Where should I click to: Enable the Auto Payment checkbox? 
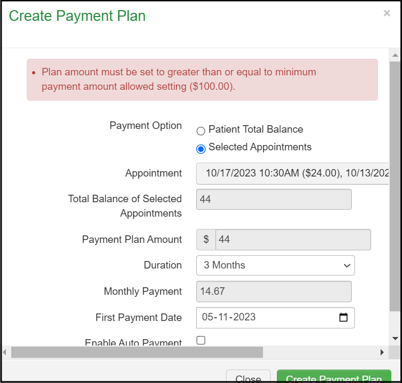(x=201, y=340)
